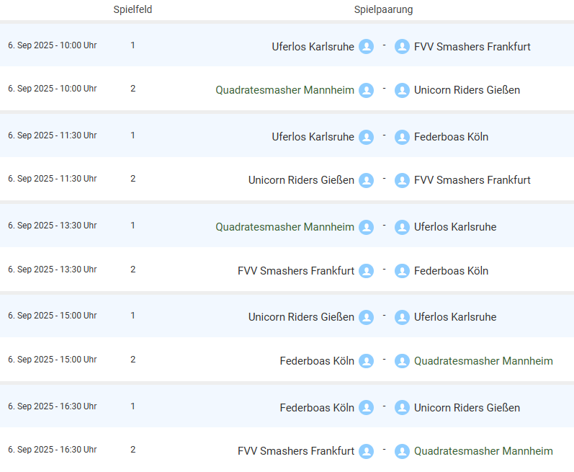
Task: Open Quadratesmasher Mannheim link in 16:30 match
Action: [483, 451]
